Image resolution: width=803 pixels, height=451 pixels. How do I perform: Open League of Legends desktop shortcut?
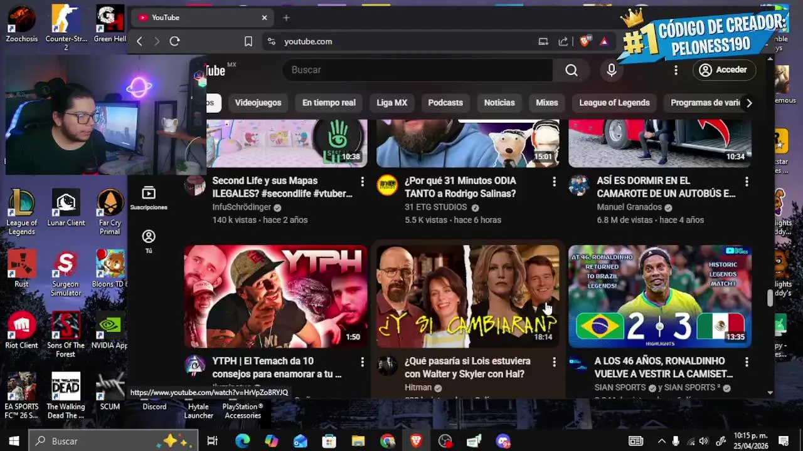click(x=22, y=212)
